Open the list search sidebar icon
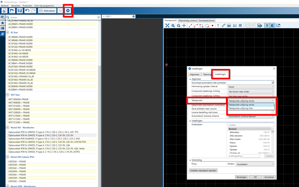The height and width of the screenshot is (187, 299). [x=2, y=17]
